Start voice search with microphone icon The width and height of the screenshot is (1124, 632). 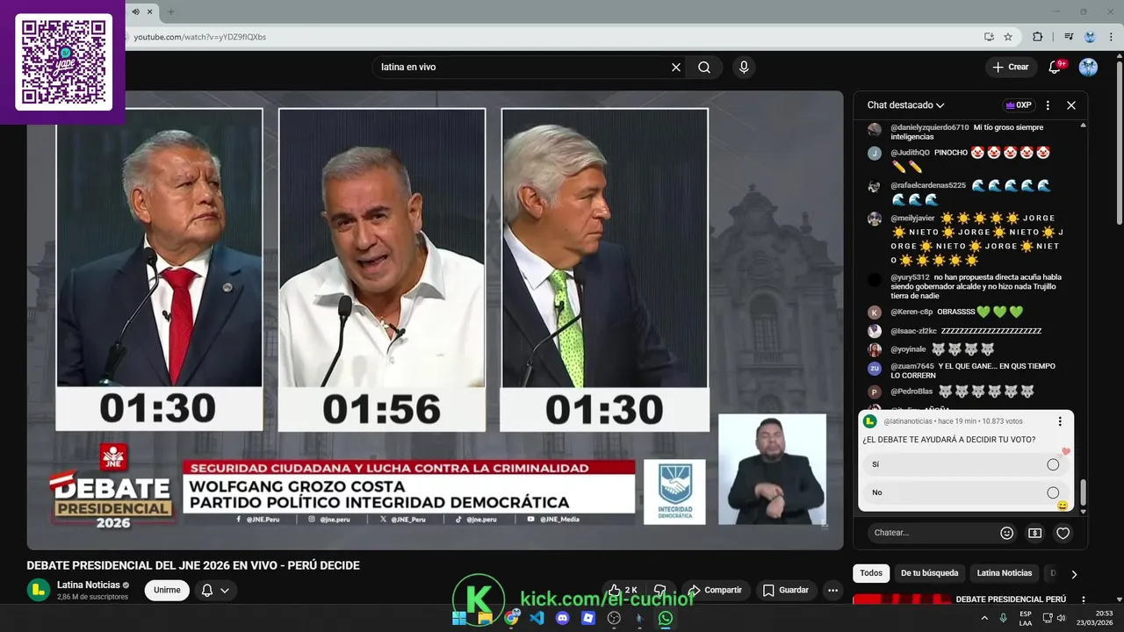[744, 67]
